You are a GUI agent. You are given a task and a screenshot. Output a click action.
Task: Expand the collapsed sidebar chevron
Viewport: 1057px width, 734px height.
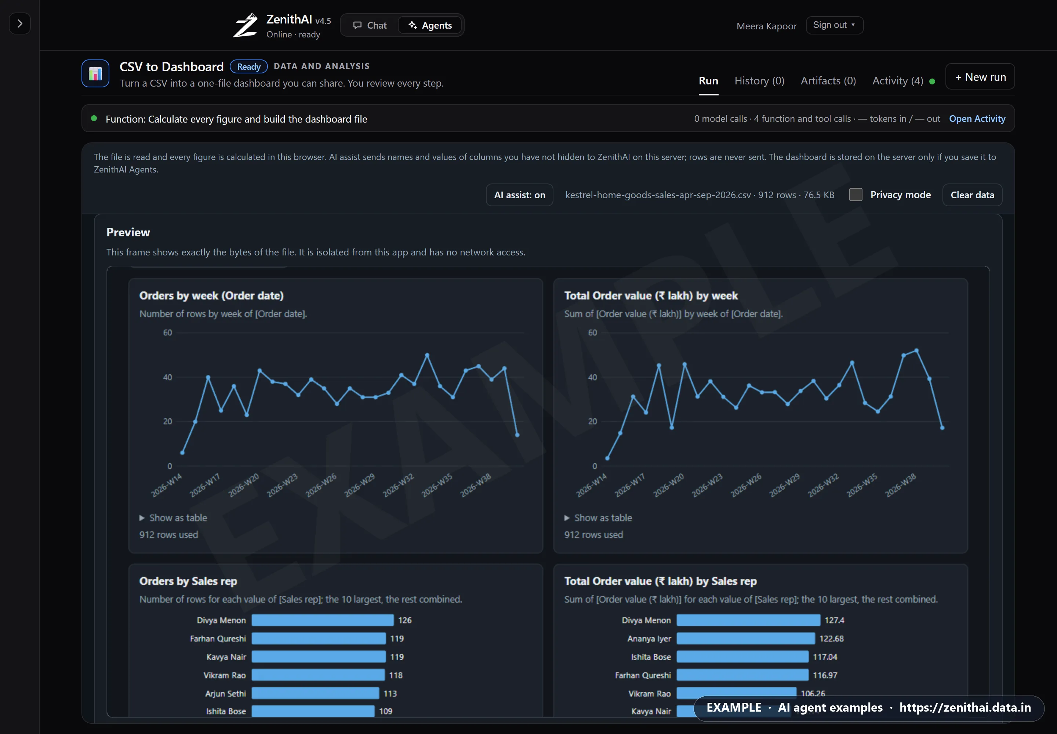[20, 23]
